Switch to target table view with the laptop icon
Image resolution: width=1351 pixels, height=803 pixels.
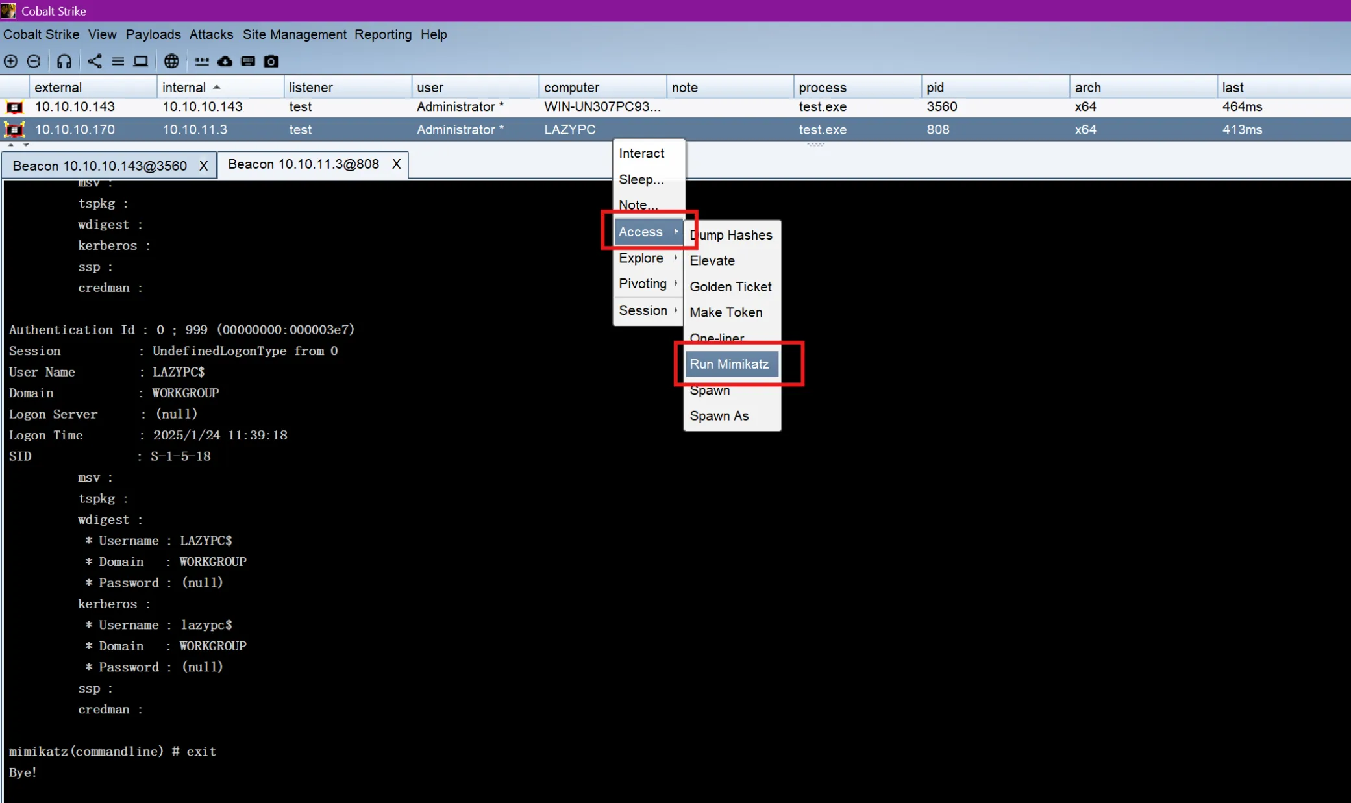point(140,61)
